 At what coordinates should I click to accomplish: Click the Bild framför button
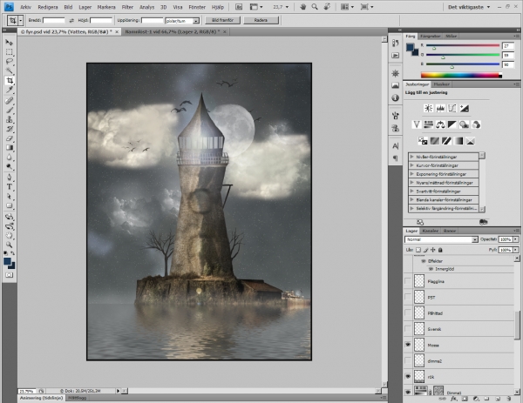222,20
